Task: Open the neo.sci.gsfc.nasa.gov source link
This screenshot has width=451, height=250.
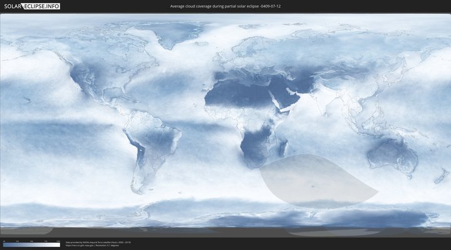Action: [80, 246]
